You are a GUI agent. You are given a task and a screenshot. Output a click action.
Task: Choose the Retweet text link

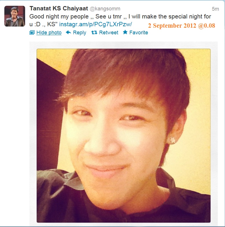pyautogui.click(x=109, y=33)
